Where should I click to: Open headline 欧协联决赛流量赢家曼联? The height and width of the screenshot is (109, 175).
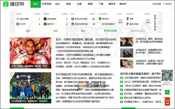tap(140, 74)
